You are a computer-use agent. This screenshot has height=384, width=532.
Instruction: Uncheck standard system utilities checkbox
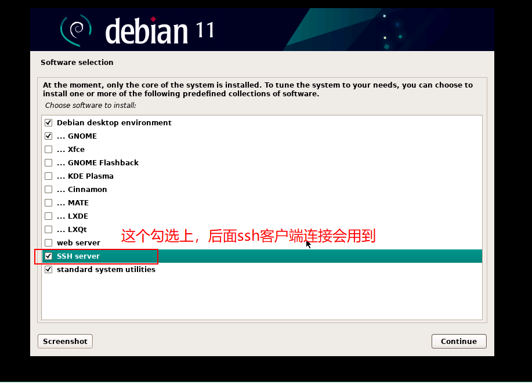(49, 269)
